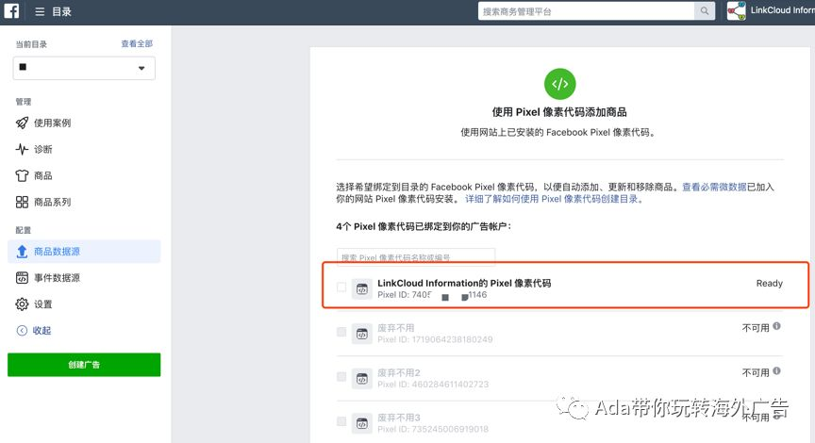This screenshot has height=443, width=815.
Task: Click the 搜索商务管理平台 search field
Action: [586, 11]
